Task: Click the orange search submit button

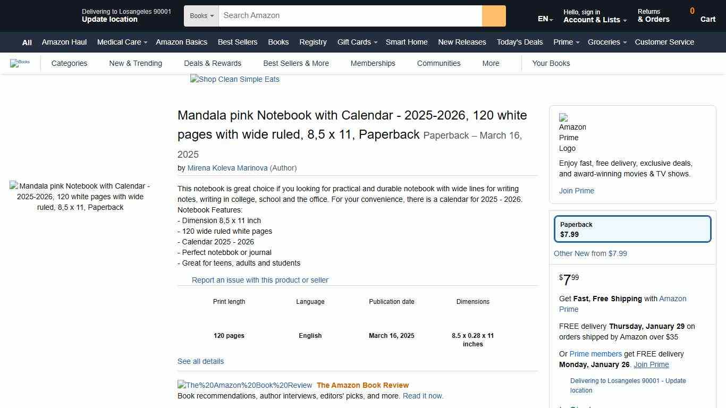Action: [494, 16]
